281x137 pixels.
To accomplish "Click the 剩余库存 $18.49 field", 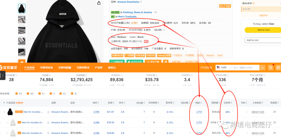I will tap(261, 9).
